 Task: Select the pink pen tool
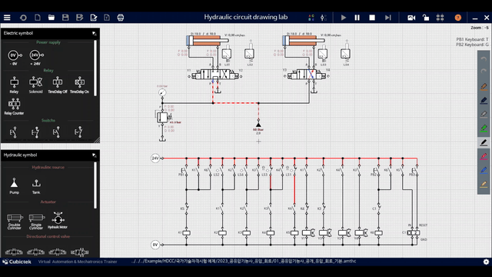tap(484, 156)
